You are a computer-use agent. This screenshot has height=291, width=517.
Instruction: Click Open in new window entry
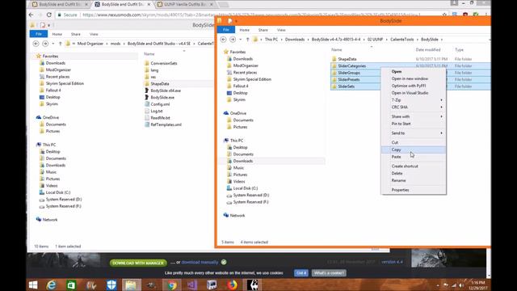pos(410,79)
